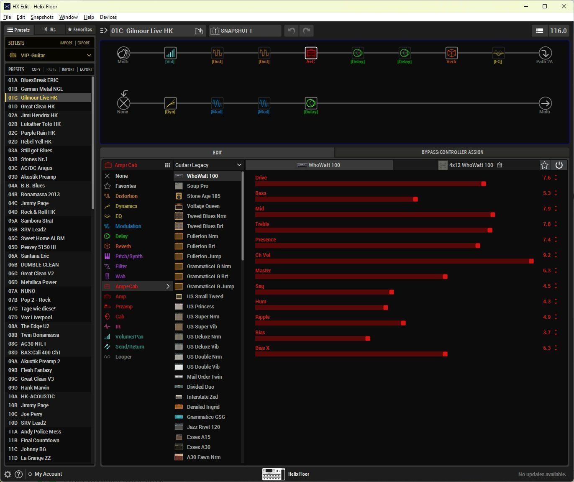Choose the Reverb category

tap(123, 246)
